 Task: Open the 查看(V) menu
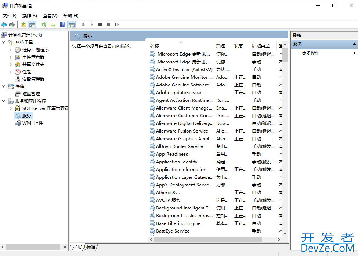(x=50, y=15)
